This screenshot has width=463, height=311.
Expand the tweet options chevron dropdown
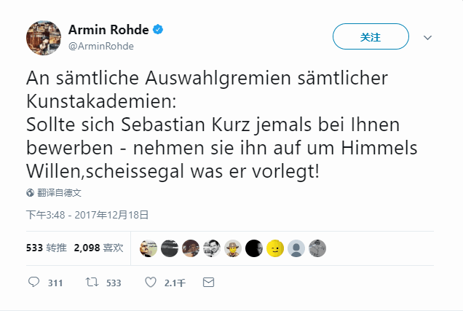point(428,37)
